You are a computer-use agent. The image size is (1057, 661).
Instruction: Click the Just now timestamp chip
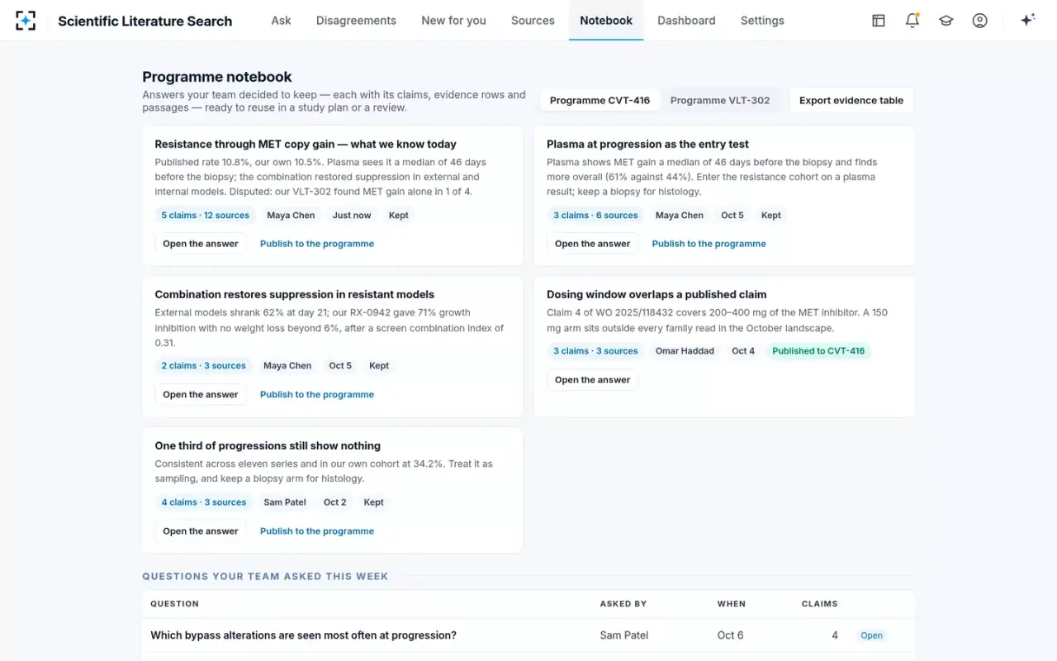tap(352, 215)
